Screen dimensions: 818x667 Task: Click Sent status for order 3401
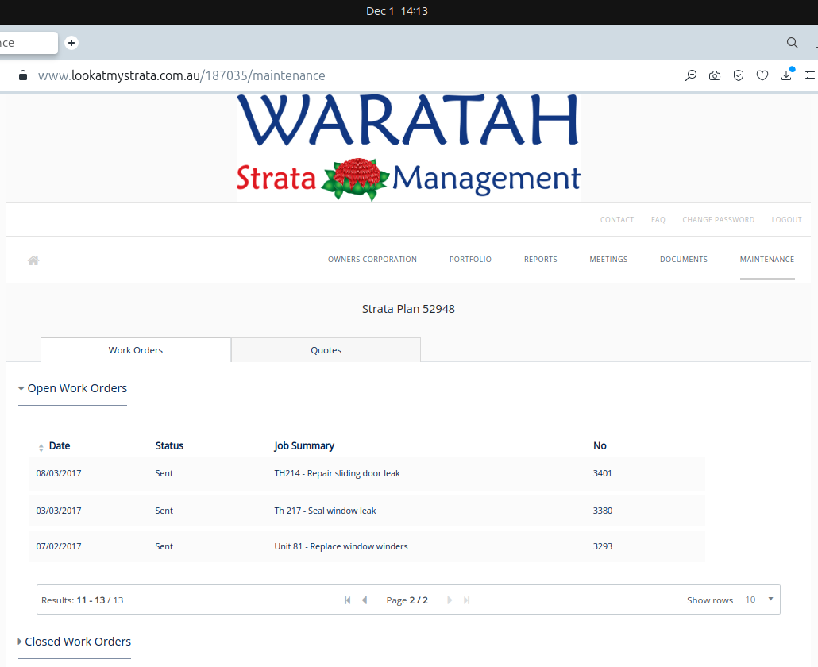(164, 473)
